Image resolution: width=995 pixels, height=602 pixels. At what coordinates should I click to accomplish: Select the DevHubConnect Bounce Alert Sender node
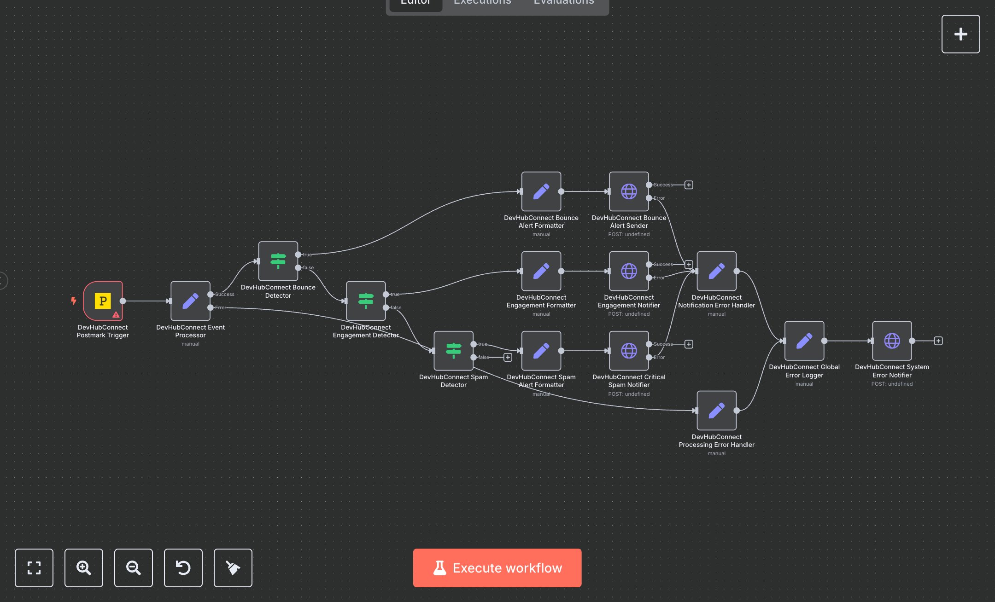coord(629,191)
